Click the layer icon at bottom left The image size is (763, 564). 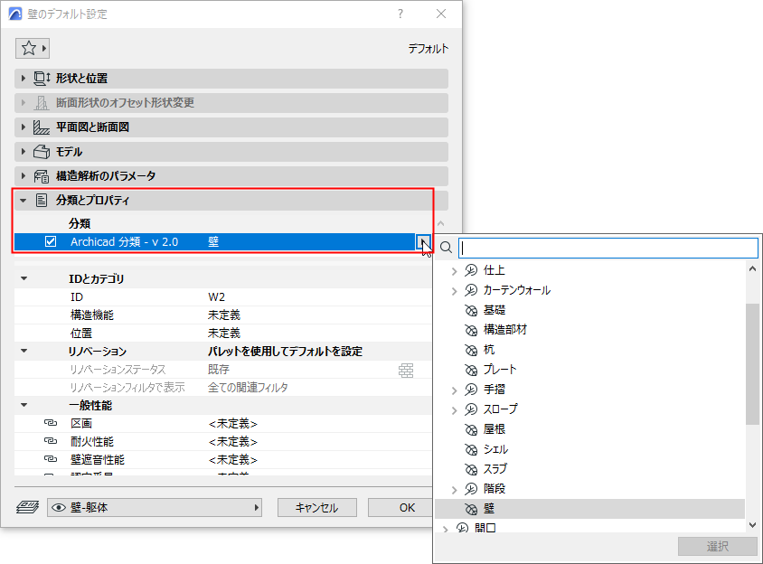28,508
